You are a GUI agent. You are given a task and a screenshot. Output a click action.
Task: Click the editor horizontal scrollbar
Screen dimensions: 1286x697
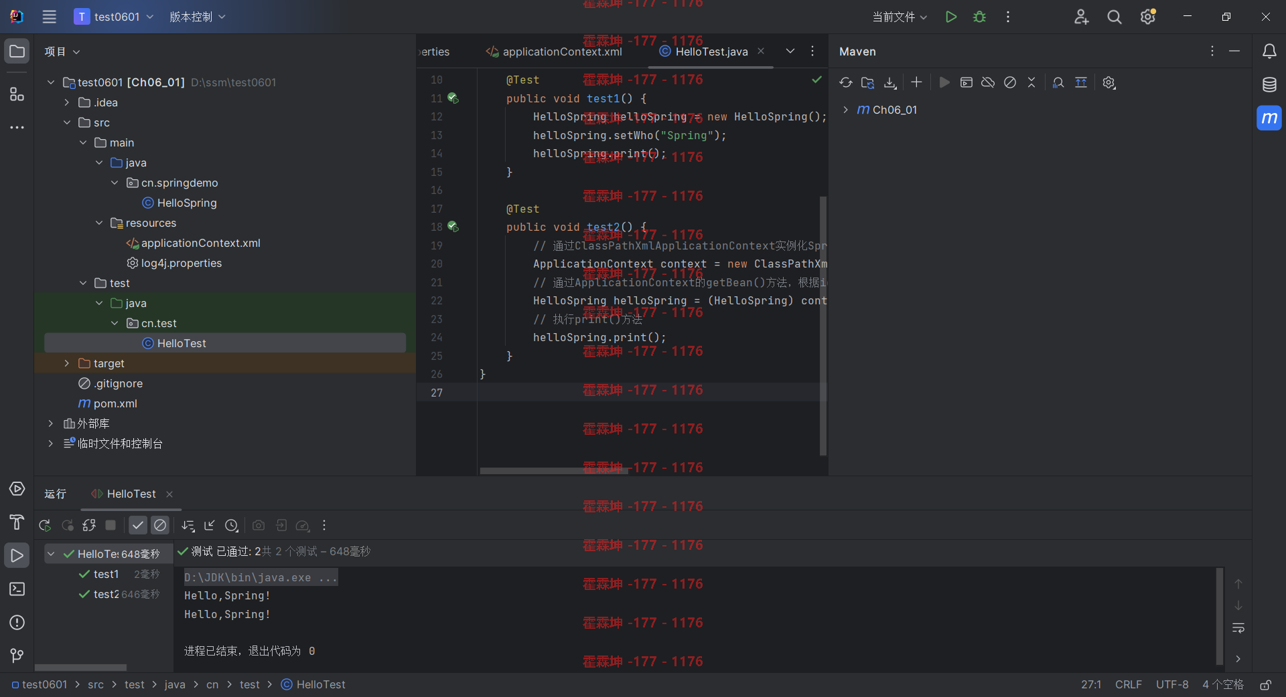554,471
